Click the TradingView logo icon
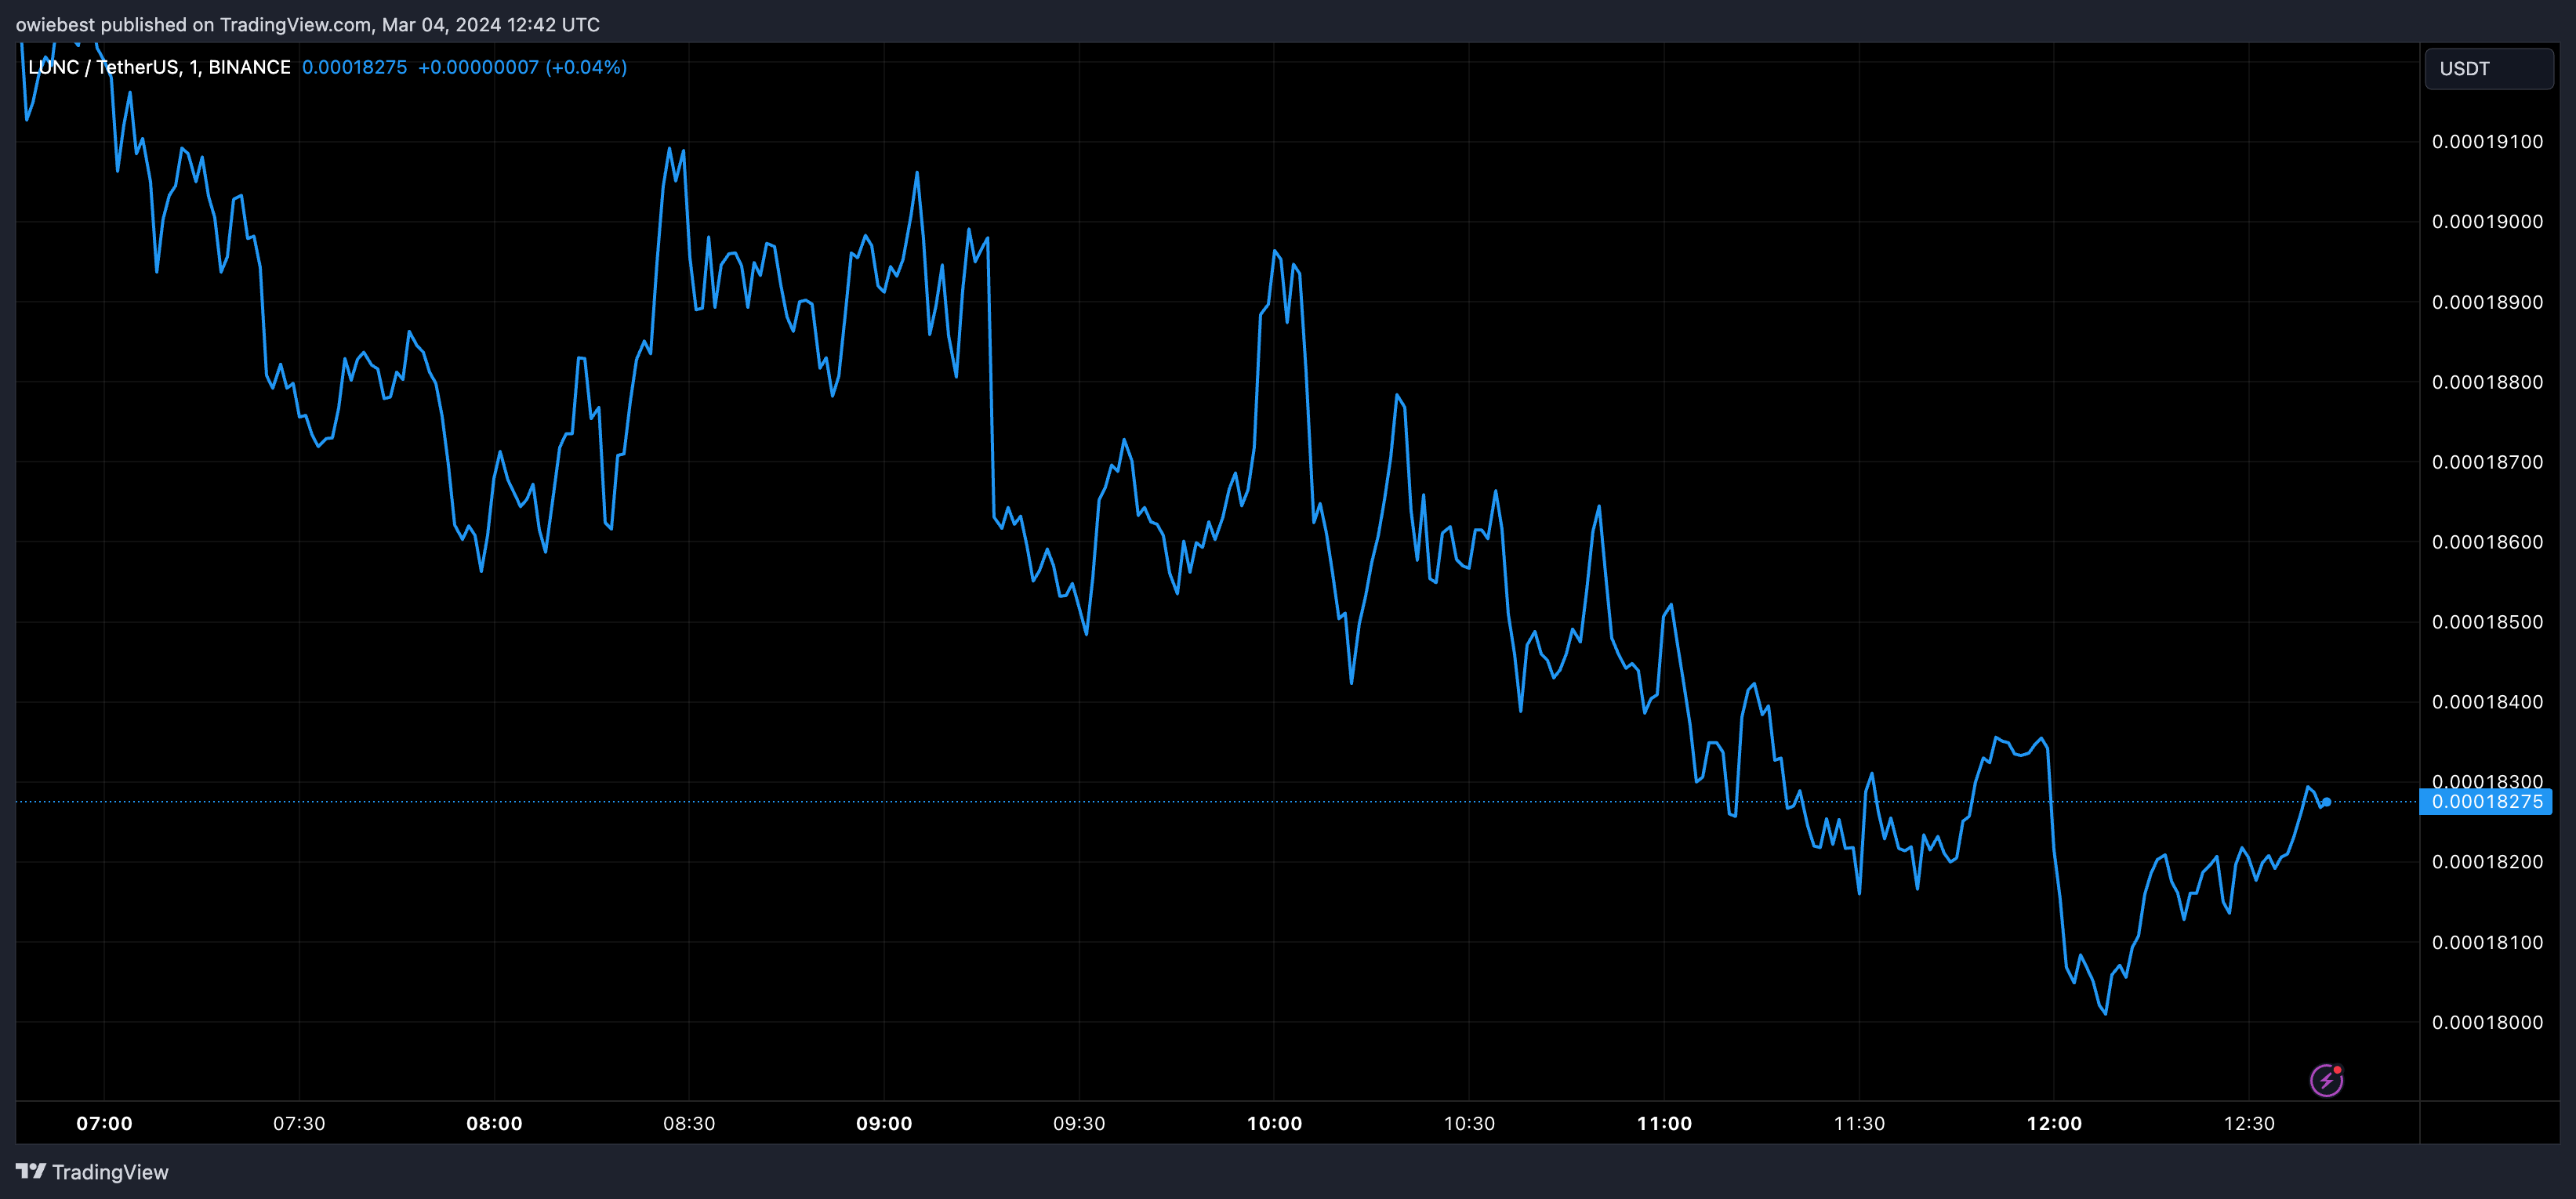The width and height of the screenshot is (2576, 1199). 30,1171
